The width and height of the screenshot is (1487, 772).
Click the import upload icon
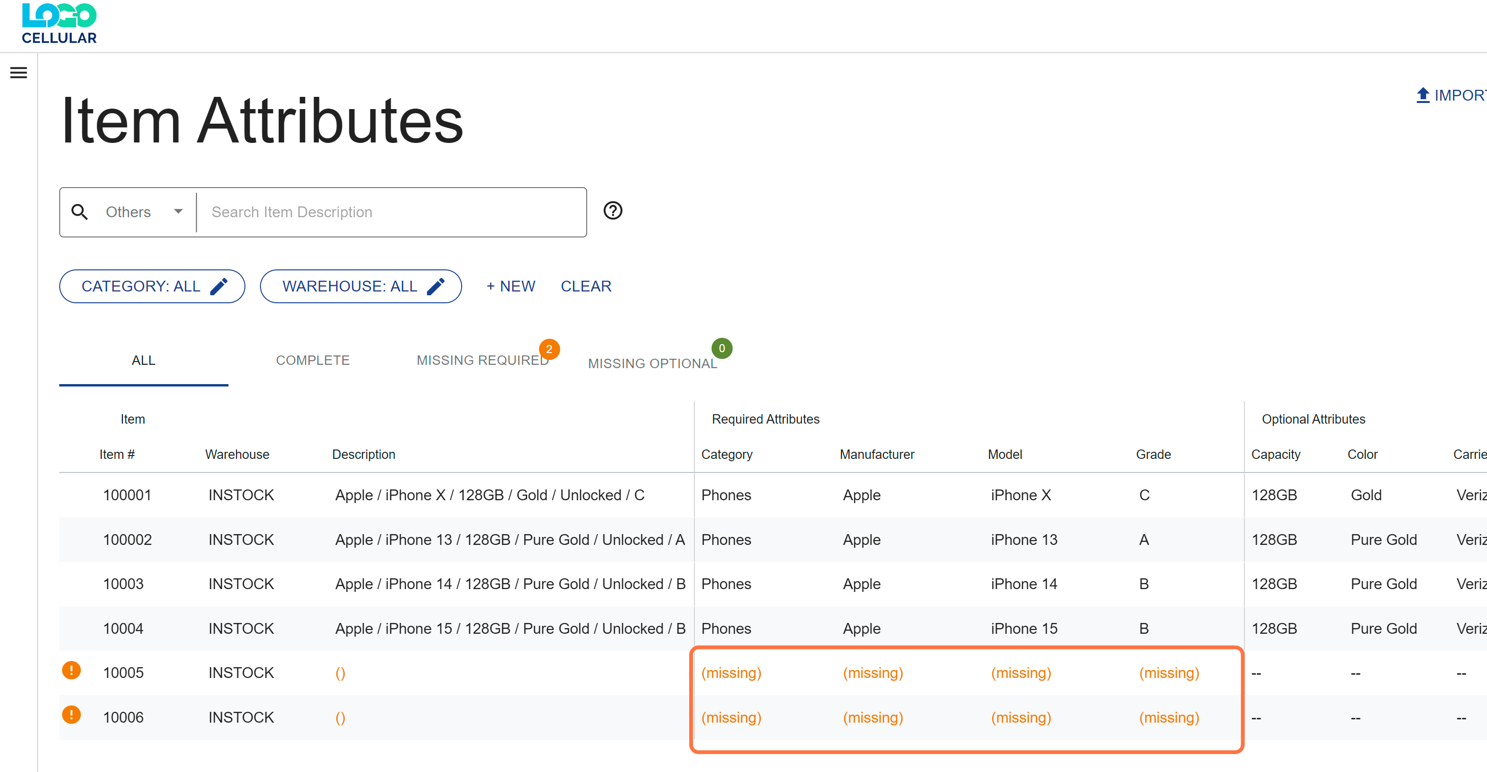[x=1422, y=95]
